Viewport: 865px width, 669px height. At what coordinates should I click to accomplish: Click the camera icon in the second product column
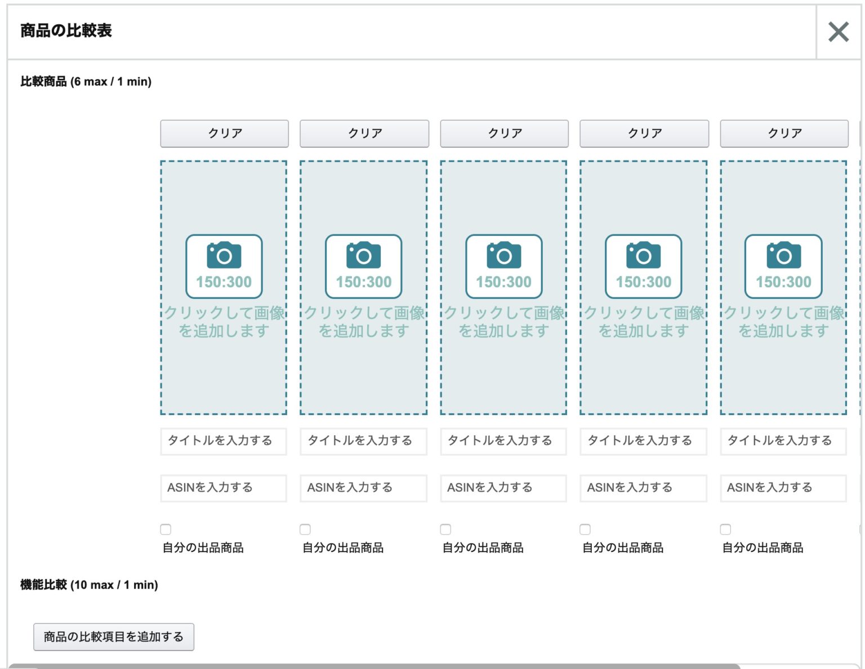coord(363,256)
